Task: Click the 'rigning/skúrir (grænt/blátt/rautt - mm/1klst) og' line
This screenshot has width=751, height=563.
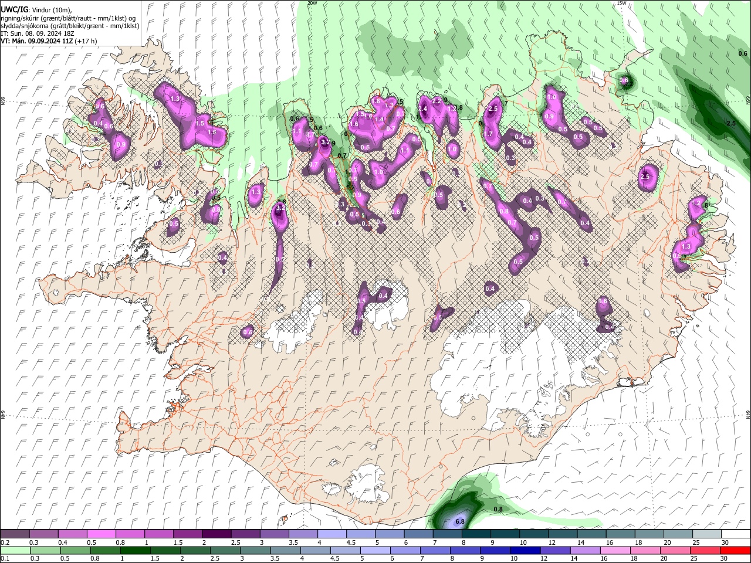Action: pos(68,18)
